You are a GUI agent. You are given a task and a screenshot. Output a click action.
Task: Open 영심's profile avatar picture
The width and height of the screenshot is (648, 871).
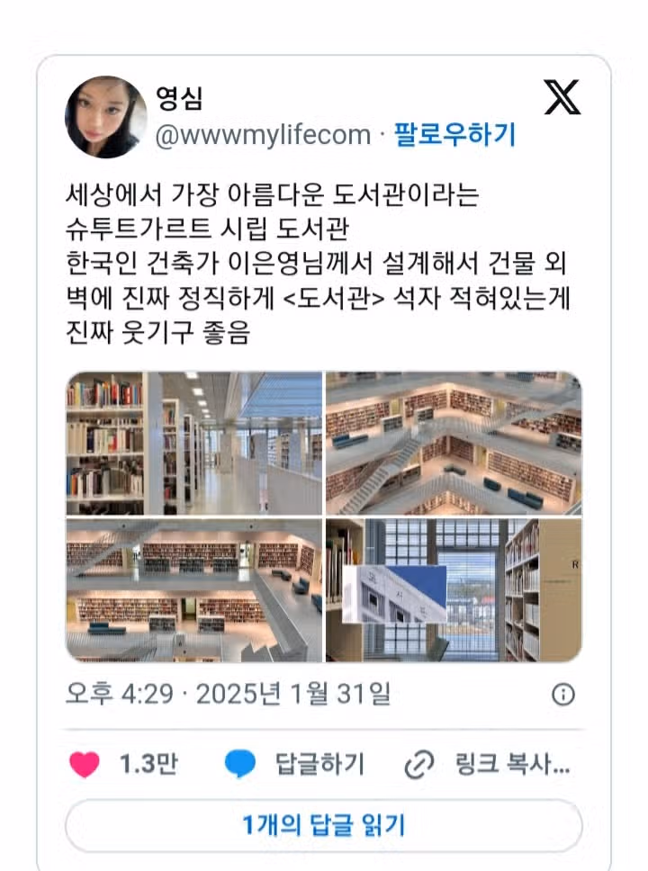tap(106, 117)
